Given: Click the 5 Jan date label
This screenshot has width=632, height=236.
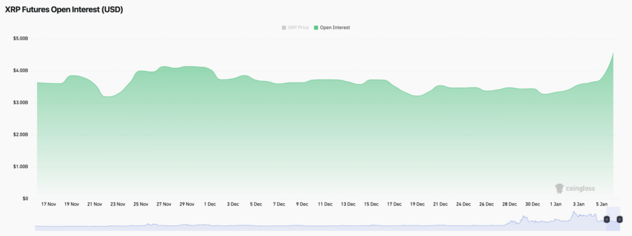Looking at the screenshot, I should tap(602, 204).
